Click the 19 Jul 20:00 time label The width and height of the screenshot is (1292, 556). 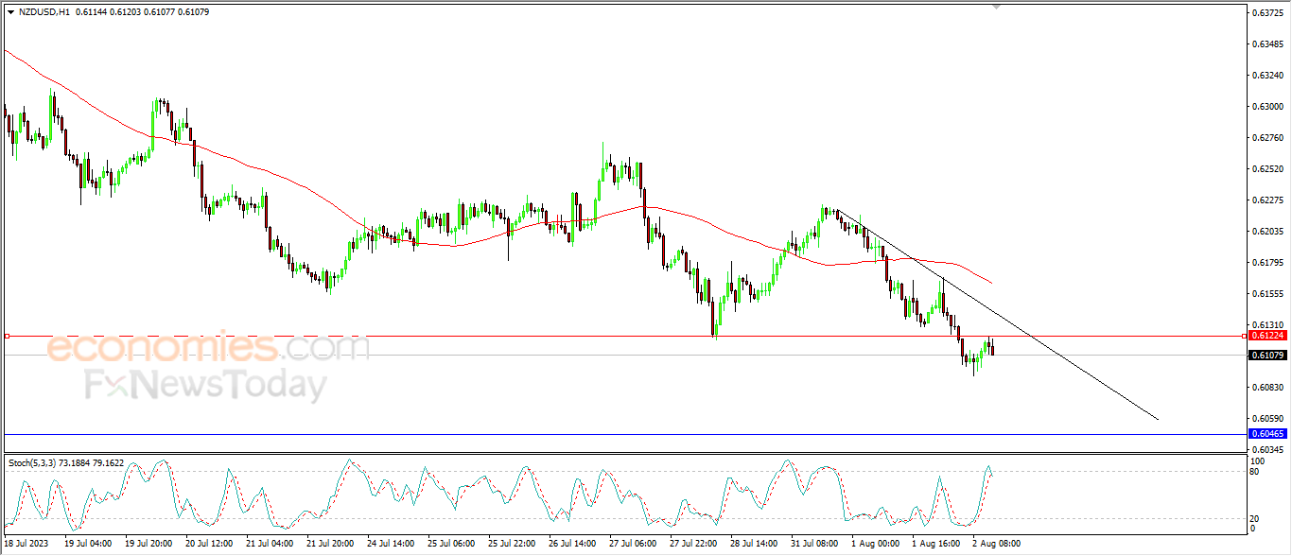tap(148, 544)
